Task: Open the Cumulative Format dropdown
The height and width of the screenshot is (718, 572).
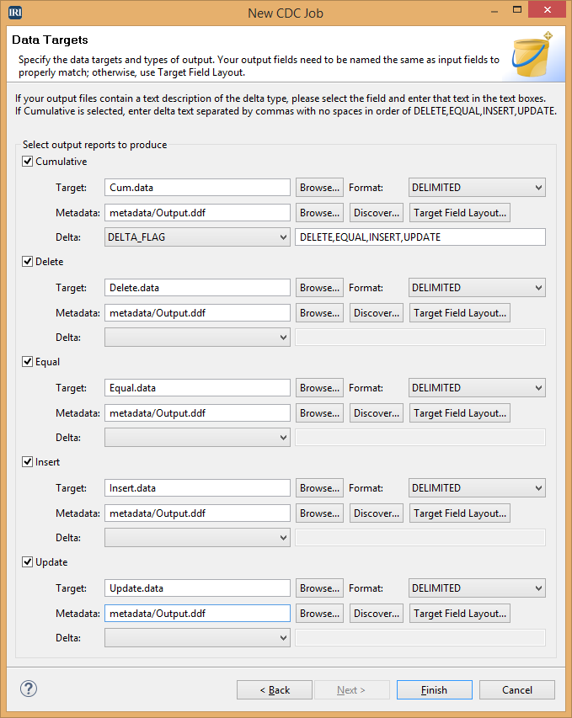Action: pyautogui.click(x=477, y=187)
